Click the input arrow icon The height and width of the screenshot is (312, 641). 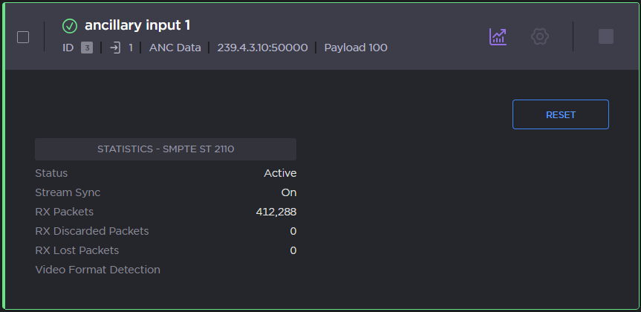[x=115, y=48]
